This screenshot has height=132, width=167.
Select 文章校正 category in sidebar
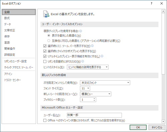click(x=19, y=30)
